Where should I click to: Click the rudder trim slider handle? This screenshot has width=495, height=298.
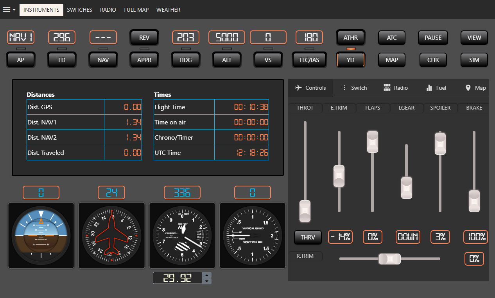pyautogui.click(x=389, y=259)
